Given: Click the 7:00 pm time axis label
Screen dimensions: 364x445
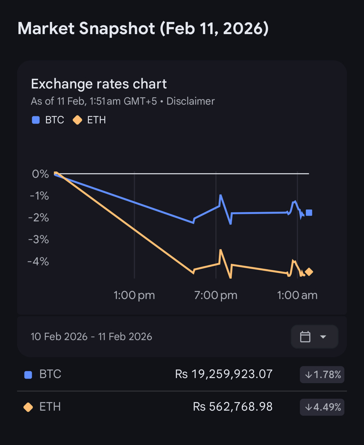Looking at the screenshot, I should click(216, 295).
